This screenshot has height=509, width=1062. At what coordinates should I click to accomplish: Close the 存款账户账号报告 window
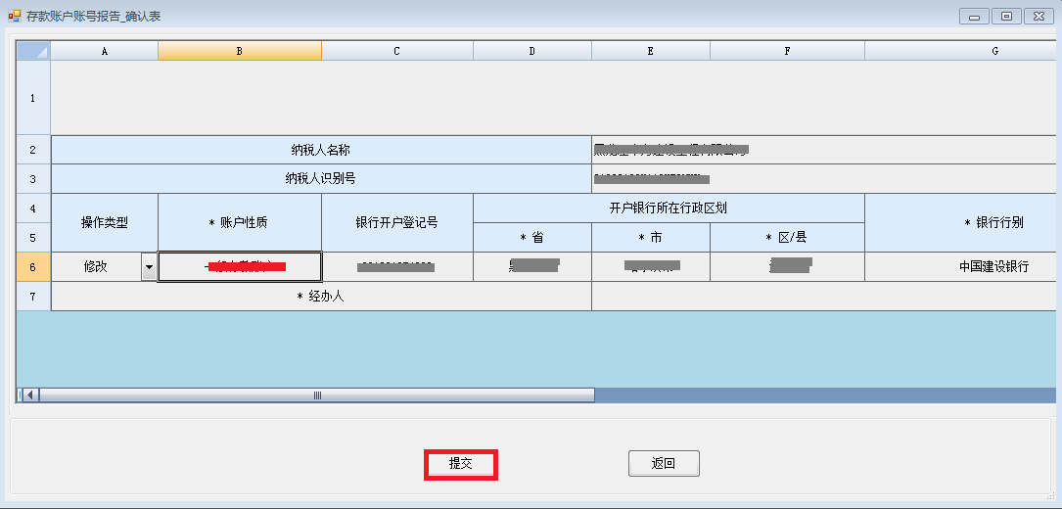[1037, 16]
